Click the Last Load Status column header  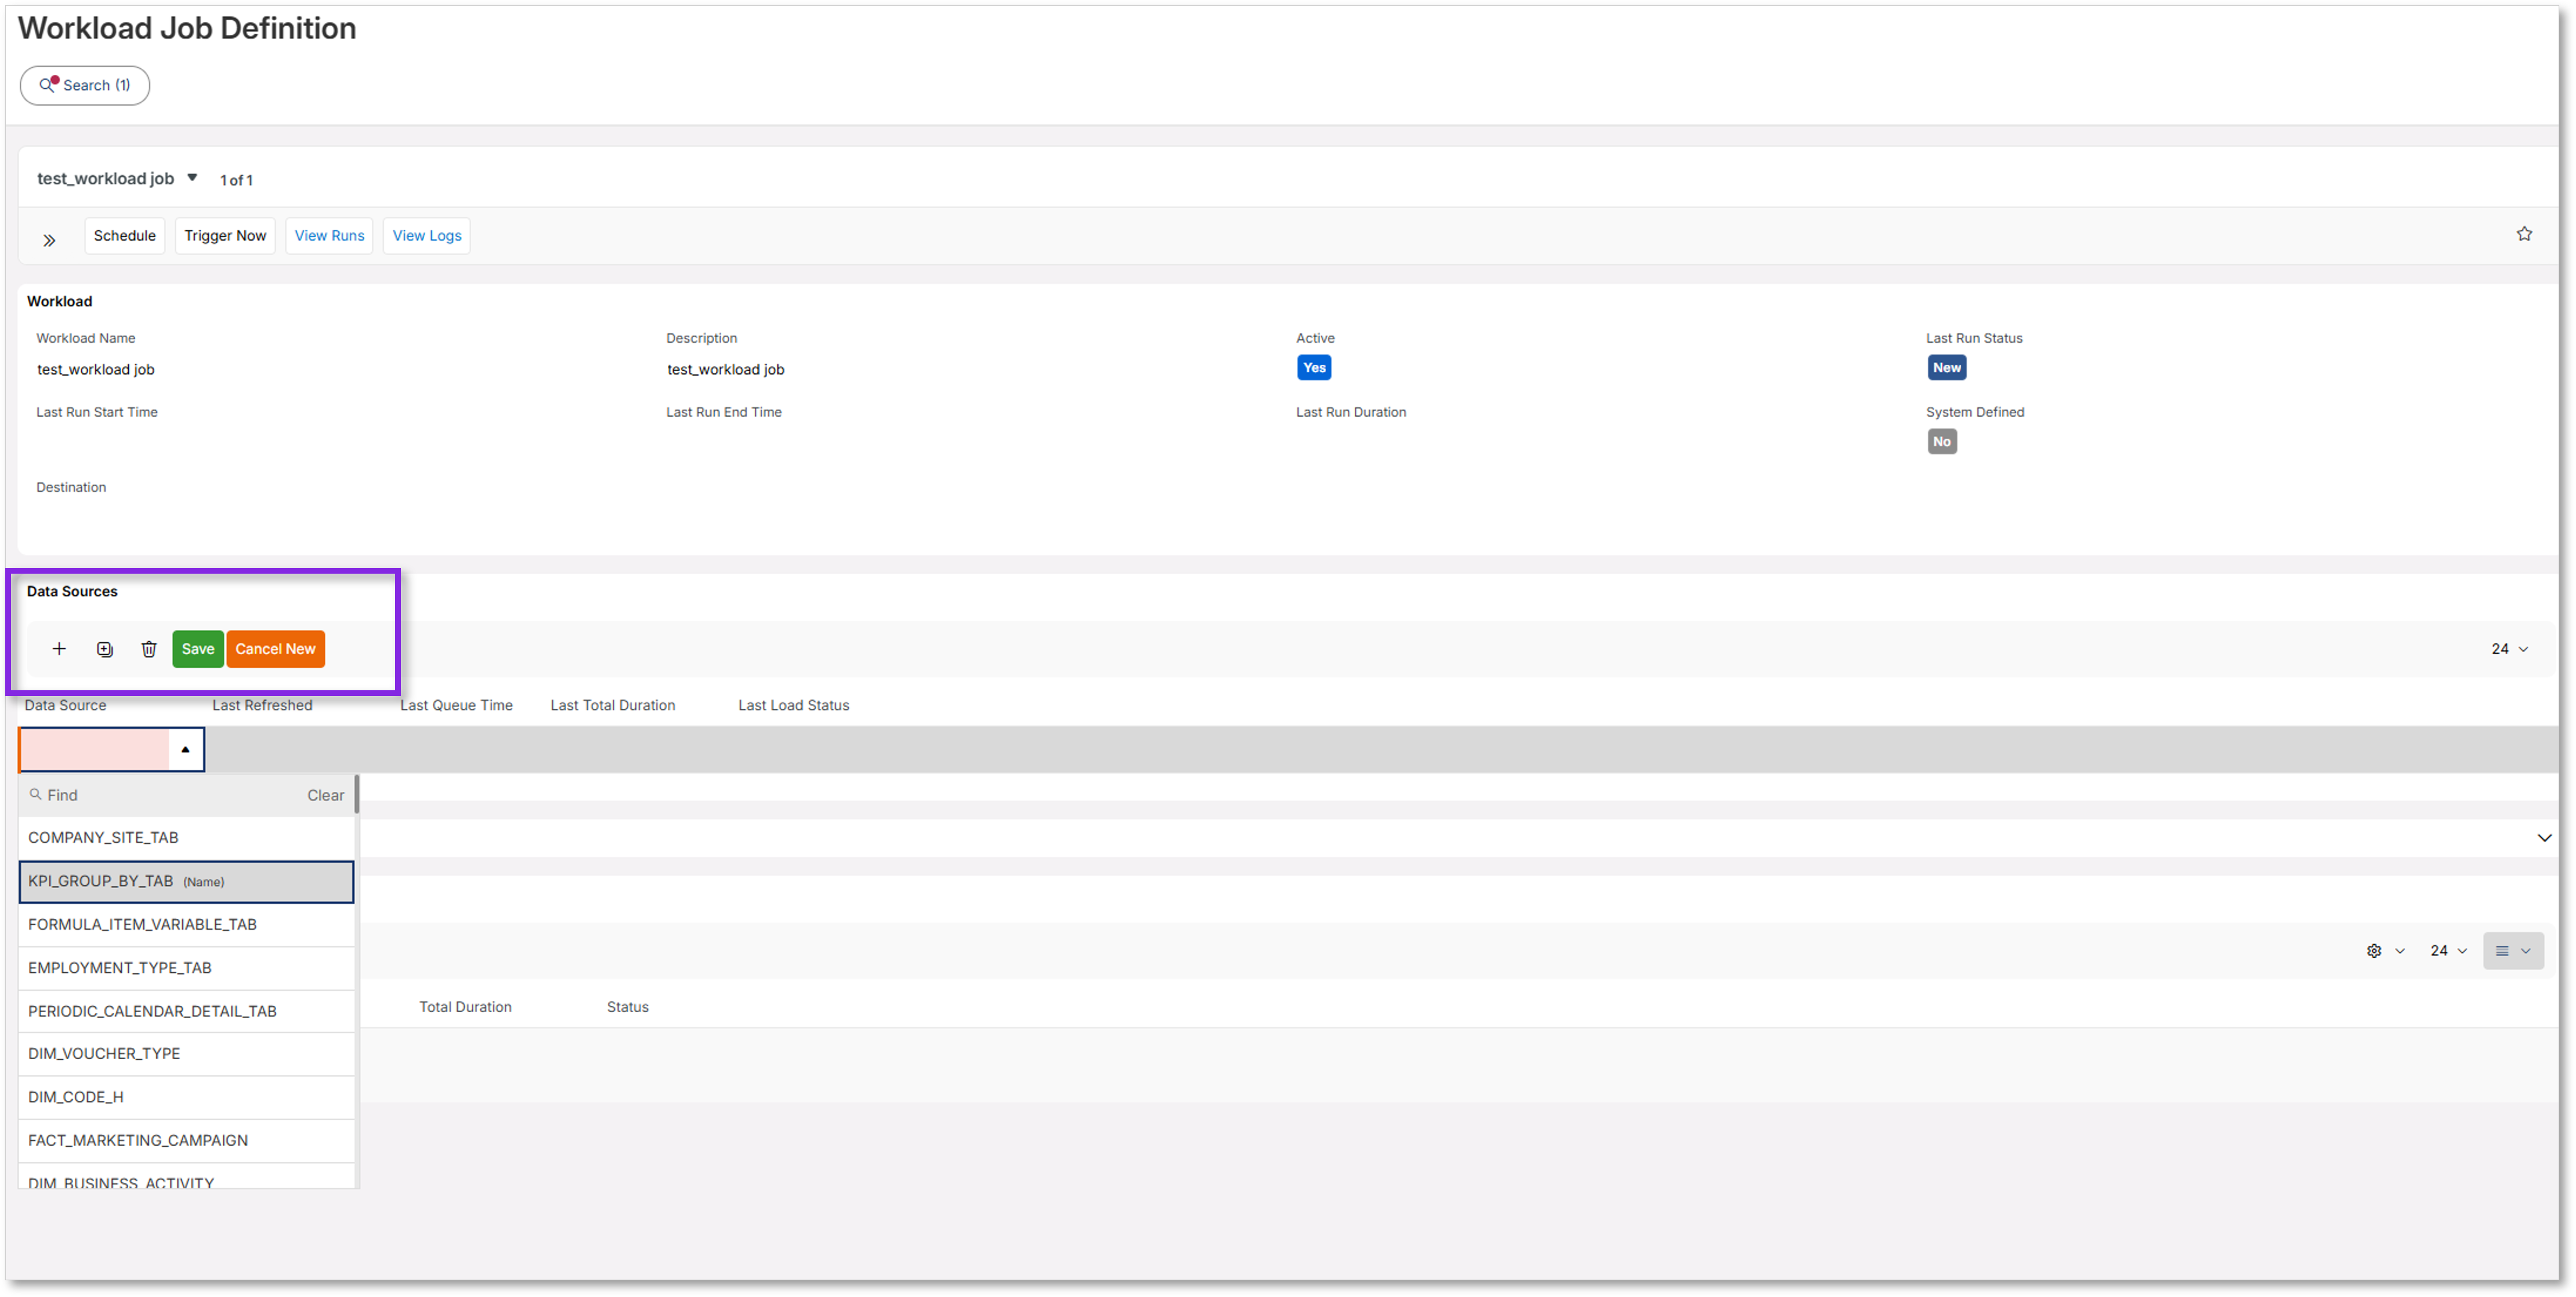[793, 705]
